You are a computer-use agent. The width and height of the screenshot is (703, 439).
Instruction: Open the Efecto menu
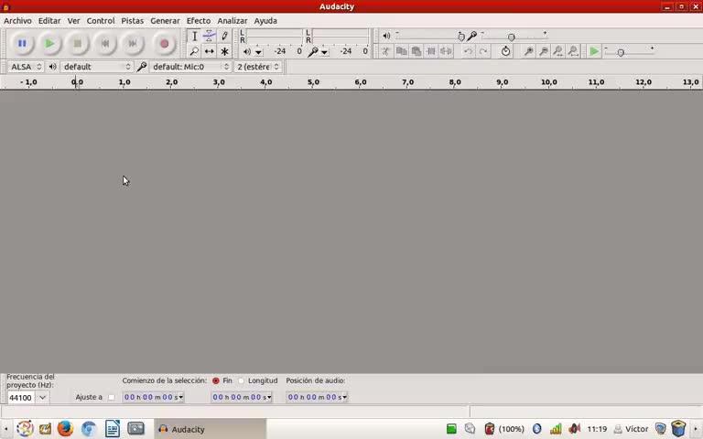point(199,21)
